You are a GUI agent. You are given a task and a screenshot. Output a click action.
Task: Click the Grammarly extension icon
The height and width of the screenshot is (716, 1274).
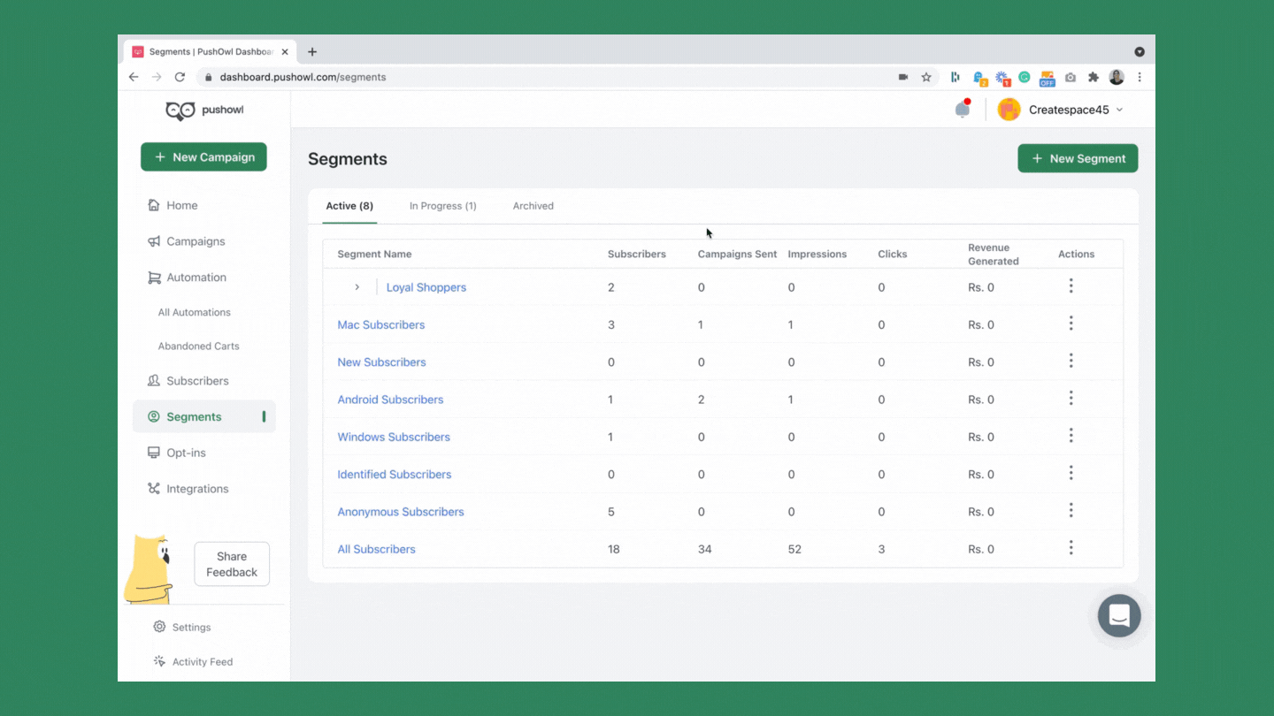tap(1024, 78)
